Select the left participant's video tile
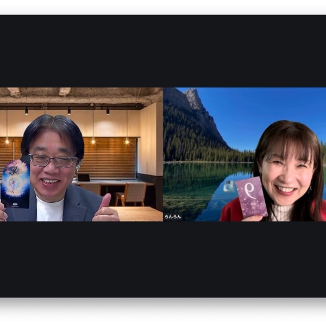This screenshot has width=326, height=326. (x=81, y=154)
